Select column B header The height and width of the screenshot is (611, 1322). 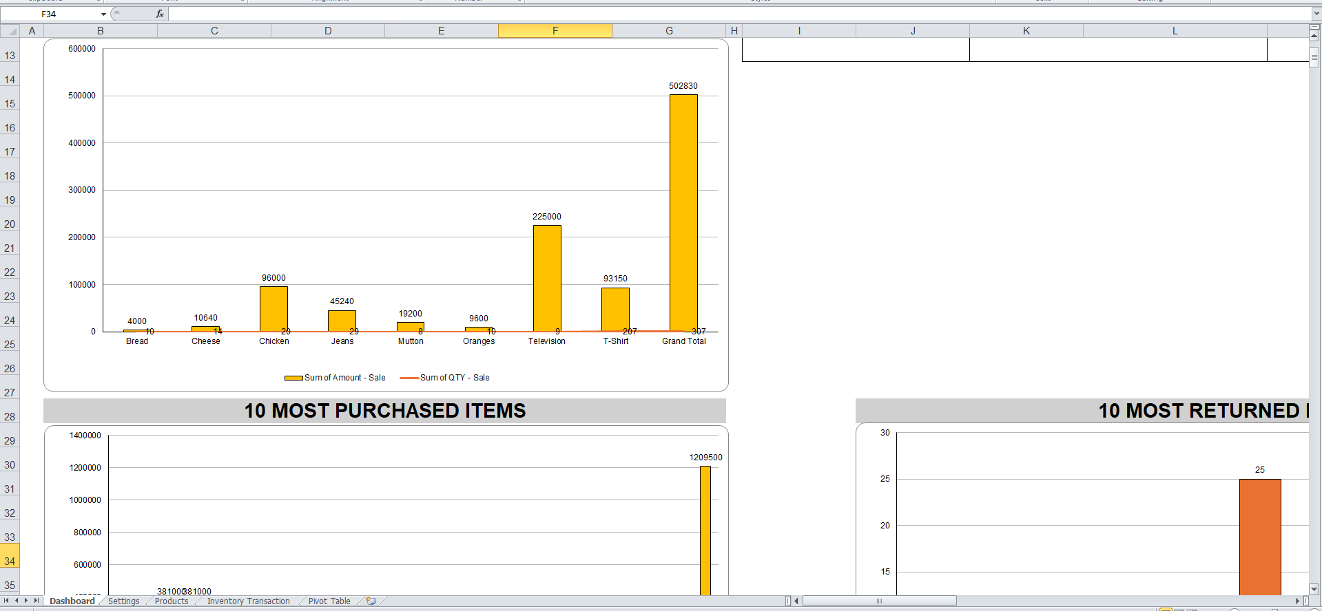(x=101, y=31)
